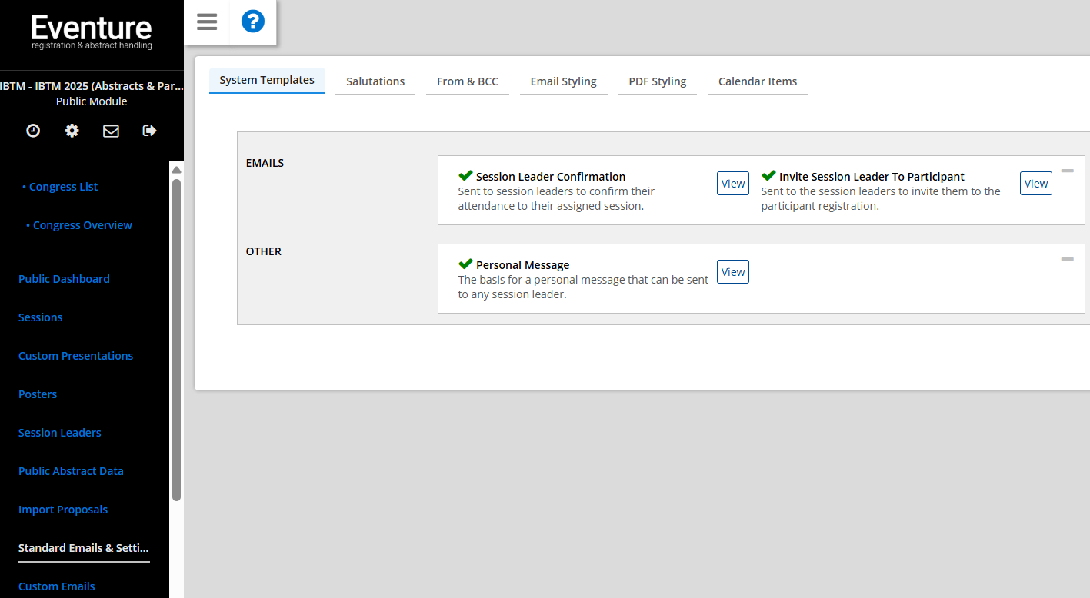Click the logout arrow icon
This screenshot has height=598, width=1090.
point(150,131)
